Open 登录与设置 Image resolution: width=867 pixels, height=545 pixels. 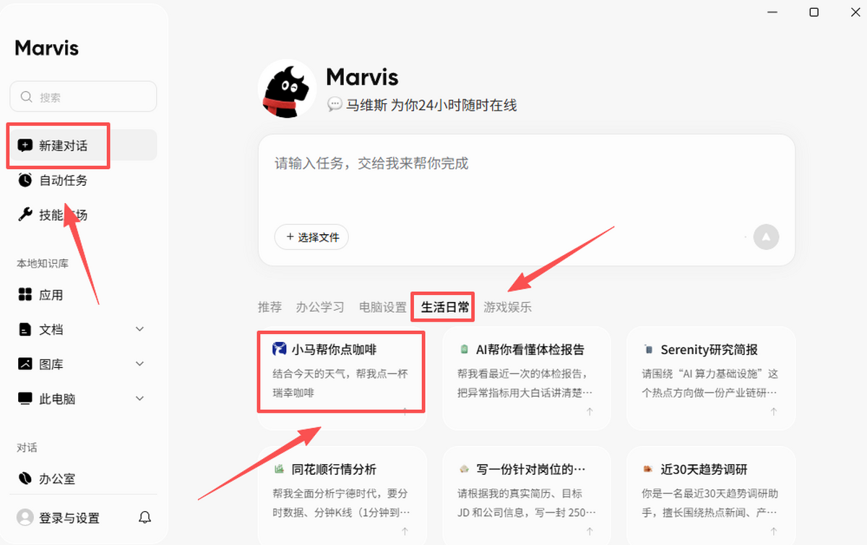69,518
